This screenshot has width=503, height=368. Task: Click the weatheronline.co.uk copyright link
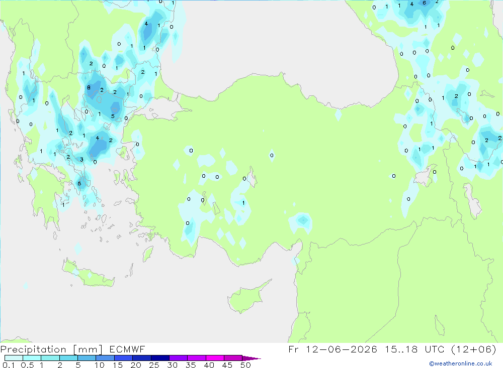tap(460, 363)
